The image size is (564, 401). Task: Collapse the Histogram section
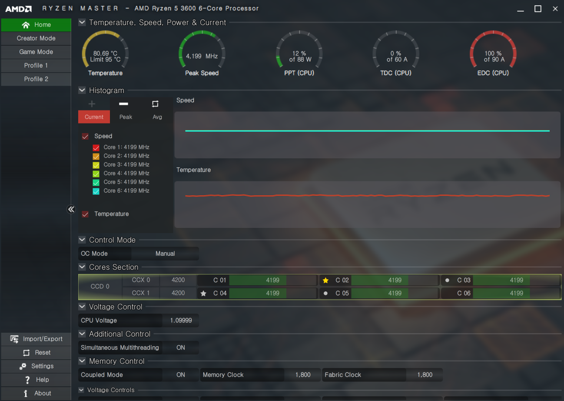pos(82,90)
